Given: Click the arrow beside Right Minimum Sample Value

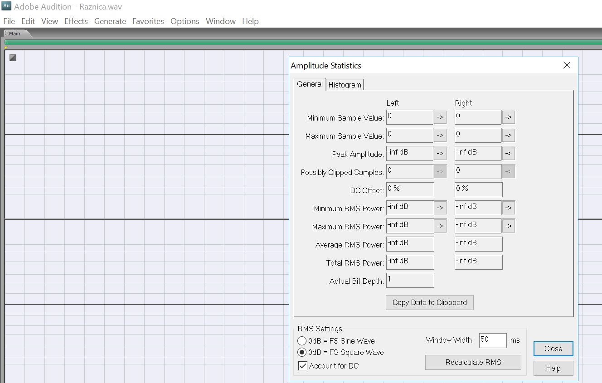Looking at the screenshot, I should (x=508, y=117).
